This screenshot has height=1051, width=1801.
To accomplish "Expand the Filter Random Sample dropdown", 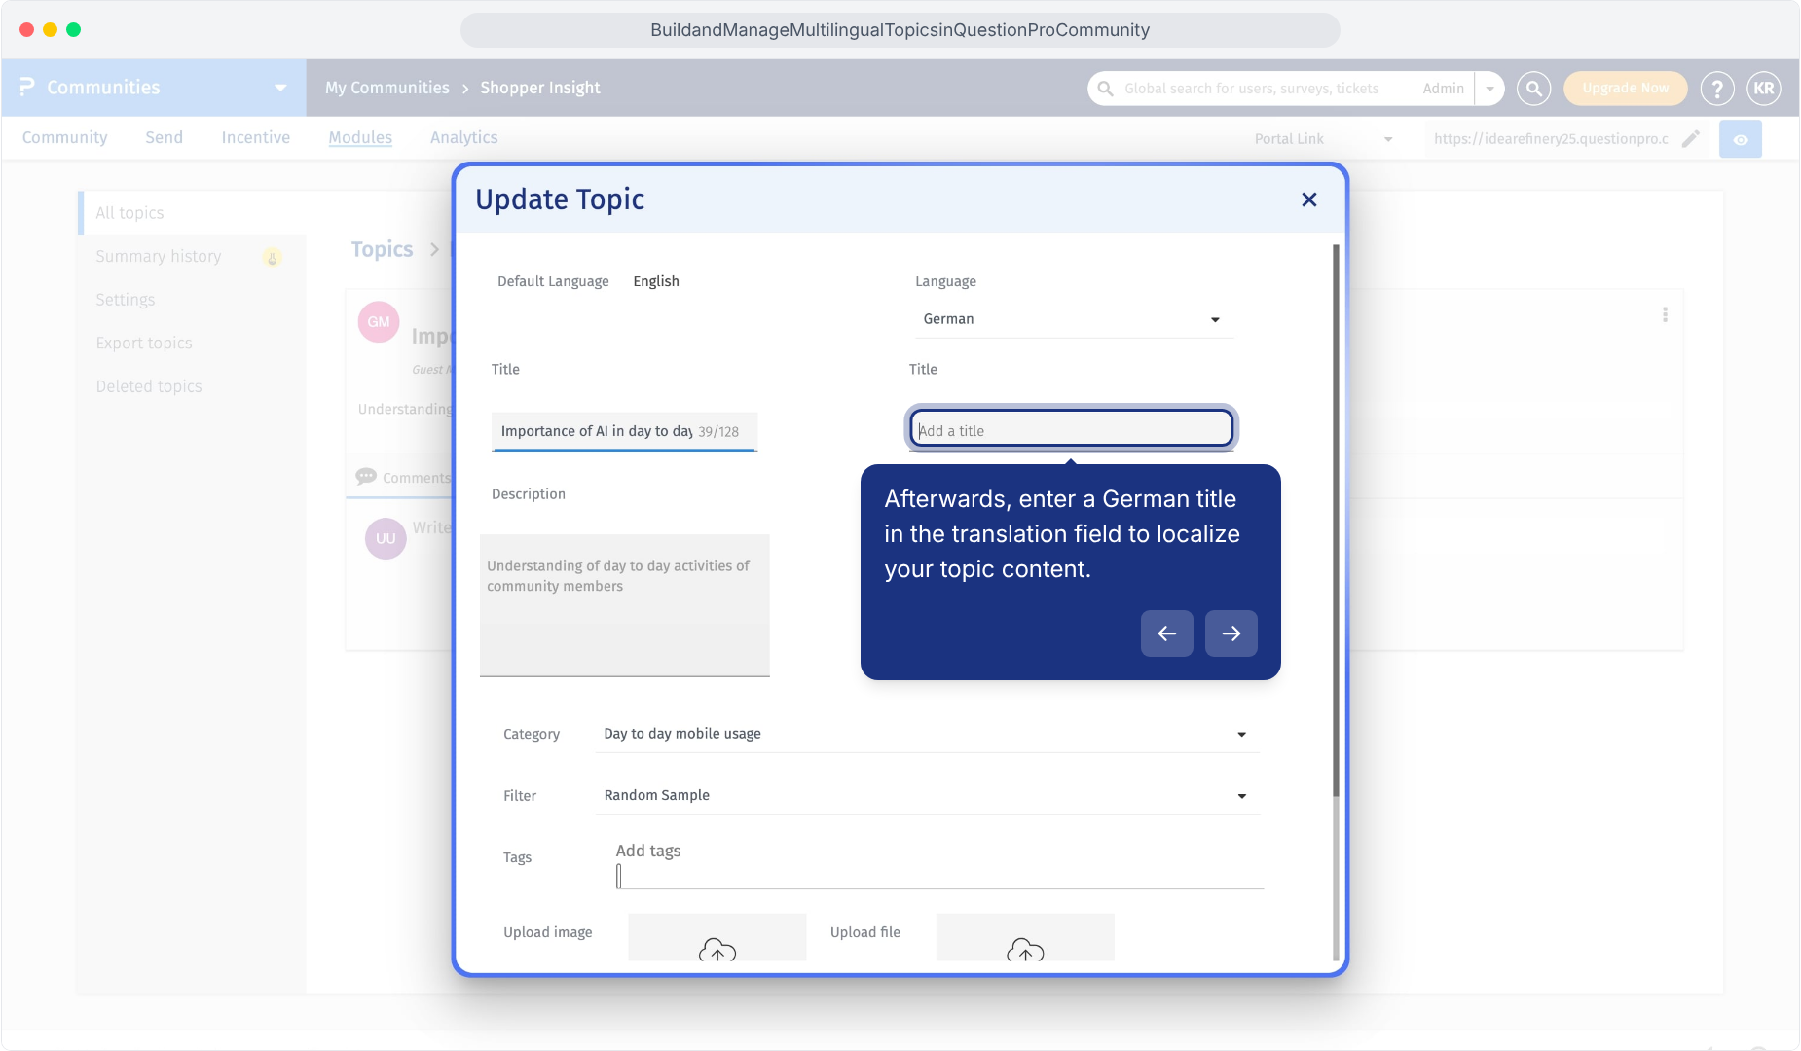I will pos(927,795).
